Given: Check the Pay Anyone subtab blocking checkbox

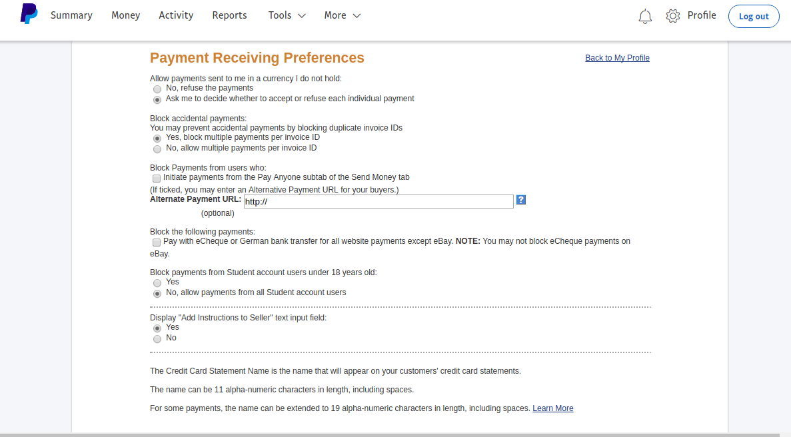Looking at the screenshot, I should 157,178.
